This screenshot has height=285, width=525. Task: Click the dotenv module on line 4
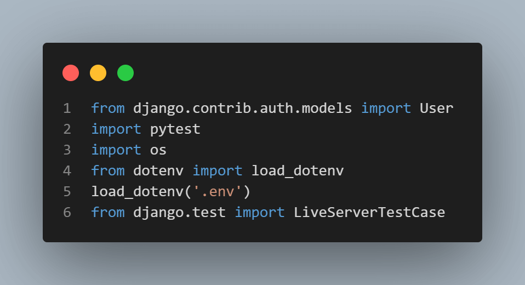tap(158, 171)
